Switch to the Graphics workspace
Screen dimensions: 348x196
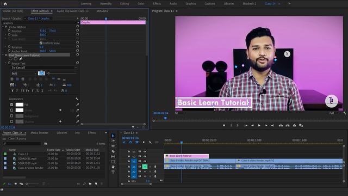click(x=191, y=4)
